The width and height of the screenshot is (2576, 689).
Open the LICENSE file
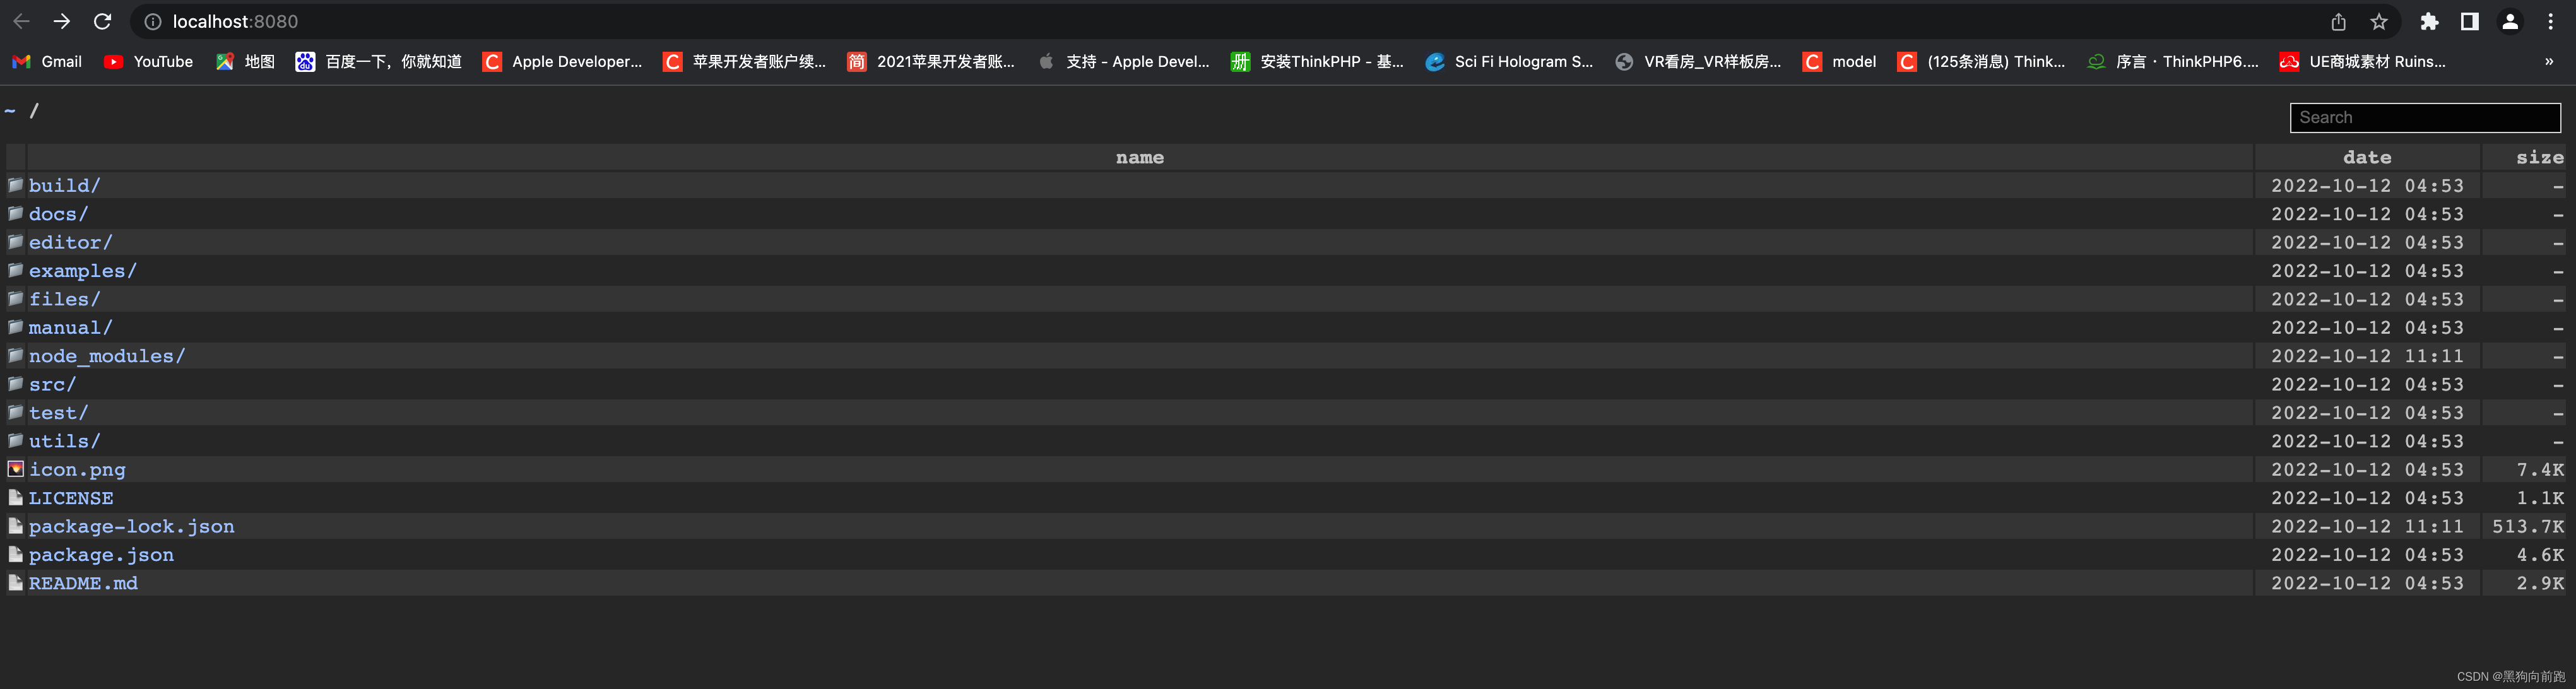click(x=71, y=498)
